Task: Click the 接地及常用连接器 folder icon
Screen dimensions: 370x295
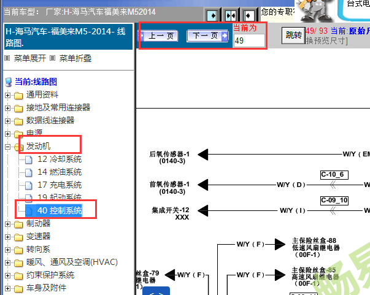Action: [18, 109]
